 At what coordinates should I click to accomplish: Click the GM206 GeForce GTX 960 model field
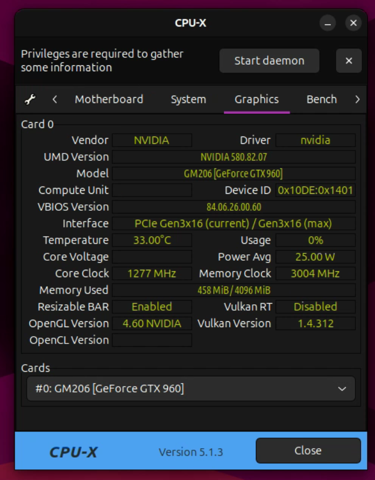233,174
